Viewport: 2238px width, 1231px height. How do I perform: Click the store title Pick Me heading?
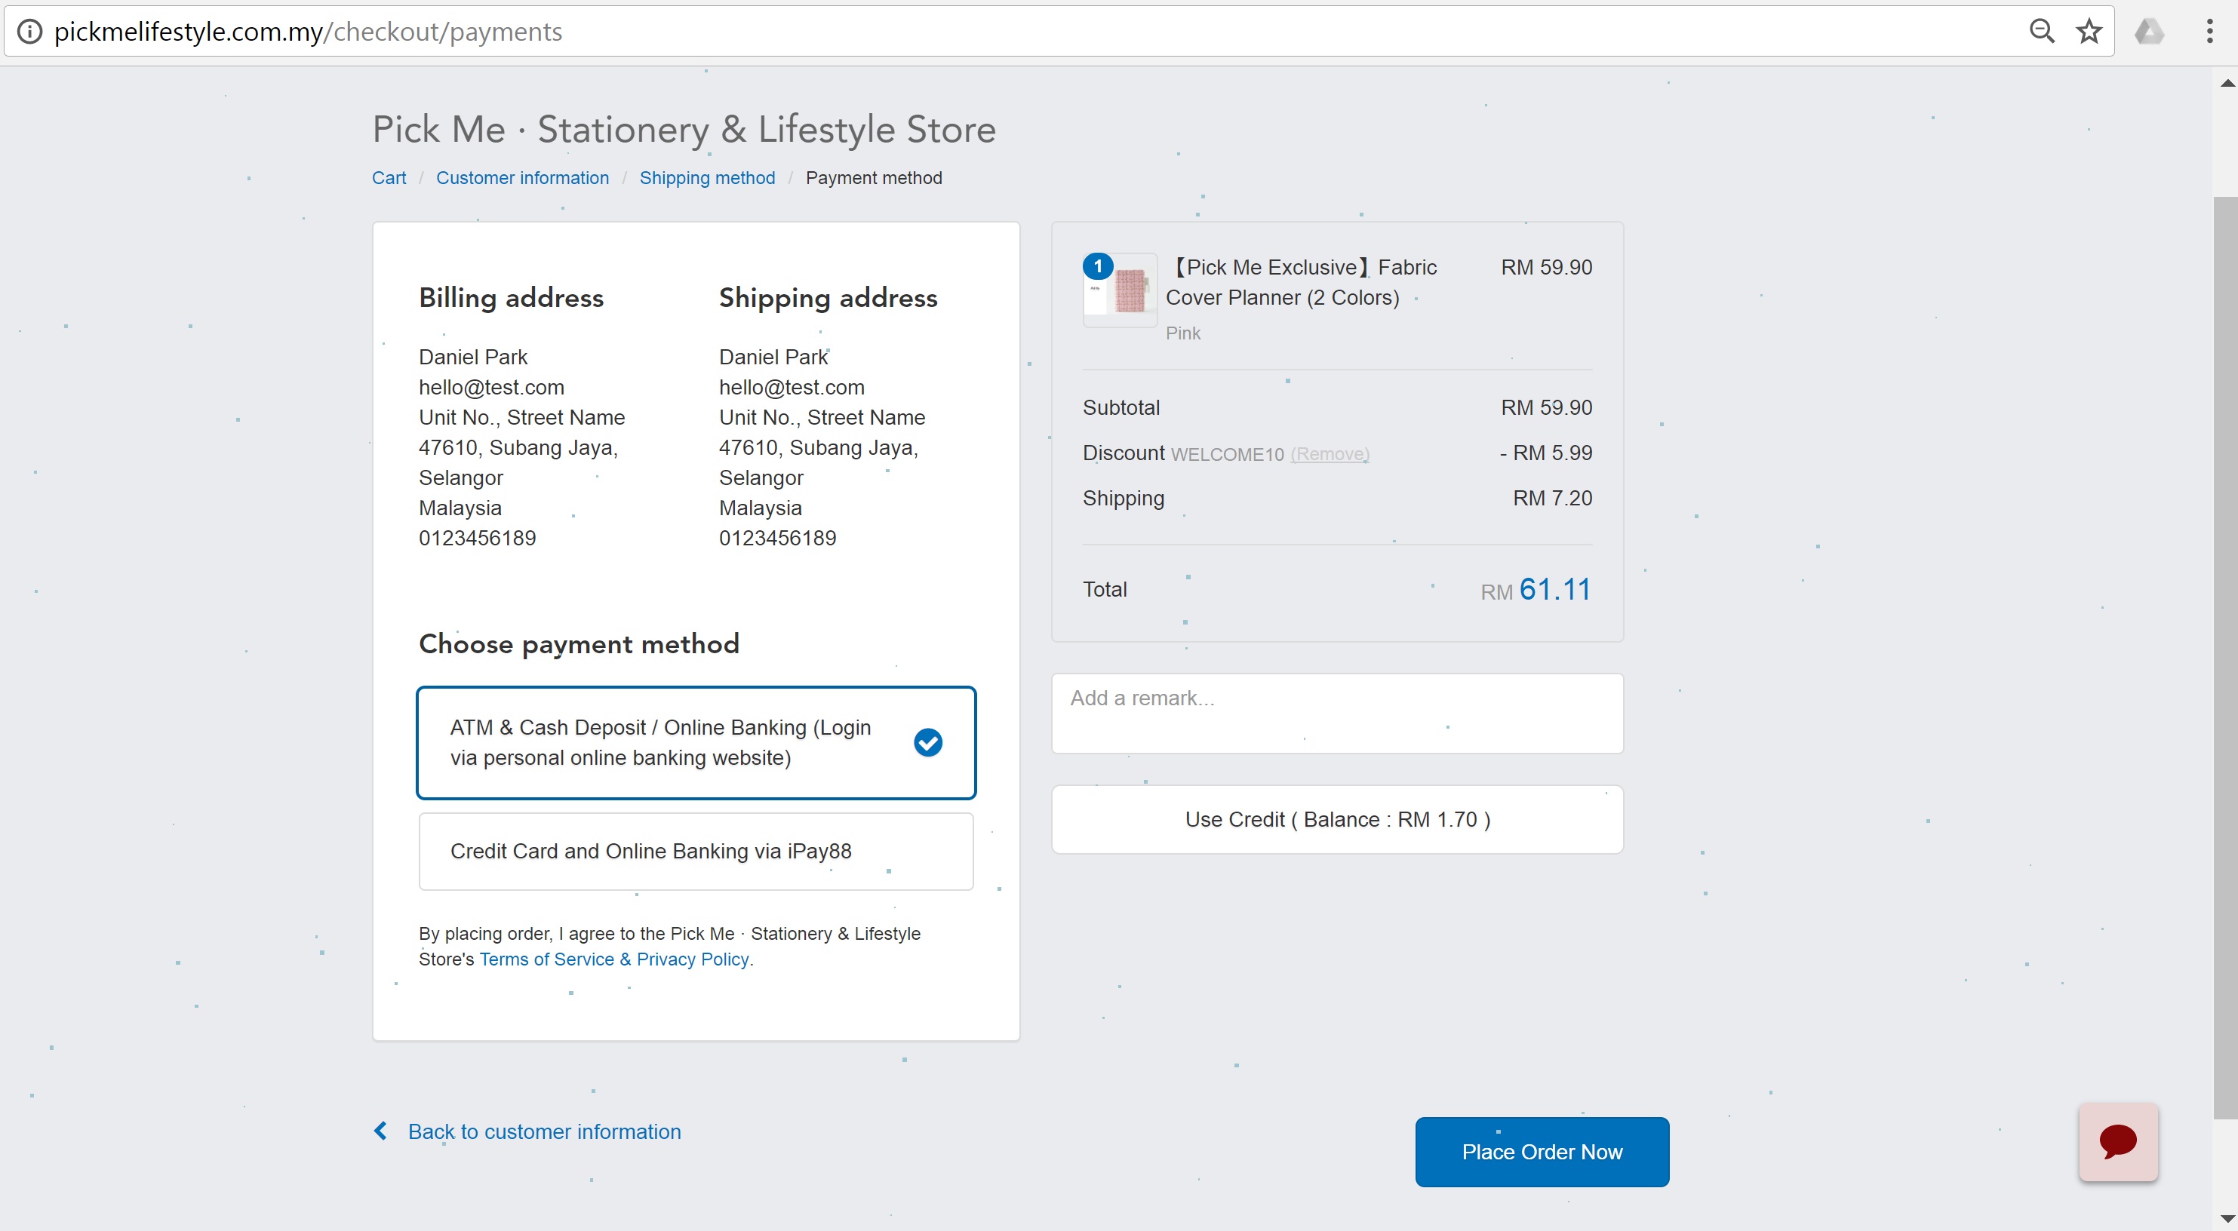pyautogui.click(x=684, y=130)
